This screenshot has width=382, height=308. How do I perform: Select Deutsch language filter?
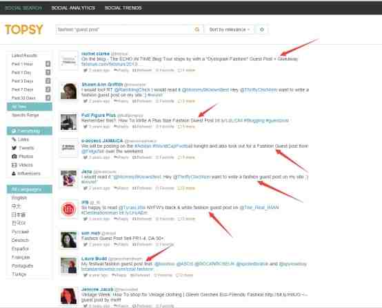tap(20, 240)
